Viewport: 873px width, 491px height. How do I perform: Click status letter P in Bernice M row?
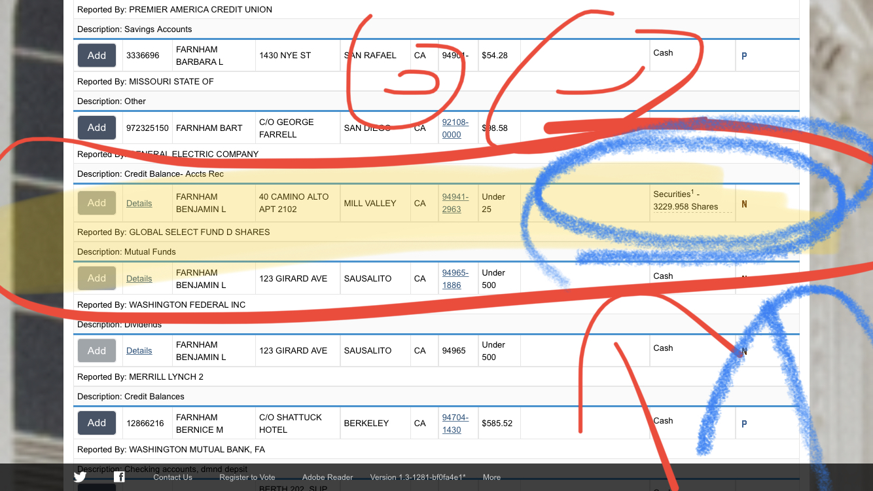pos(744,424)
